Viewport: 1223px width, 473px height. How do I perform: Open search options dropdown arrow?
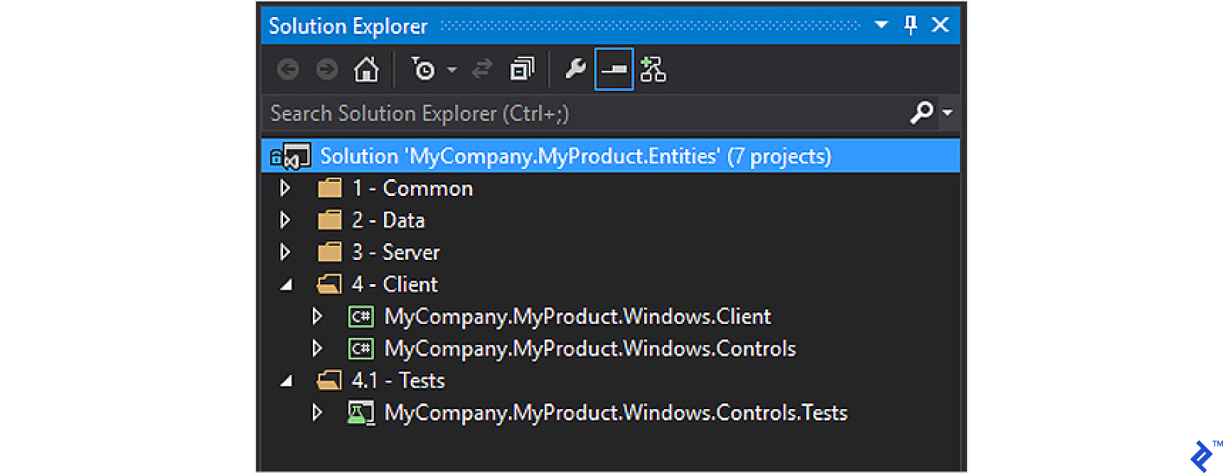947,112
